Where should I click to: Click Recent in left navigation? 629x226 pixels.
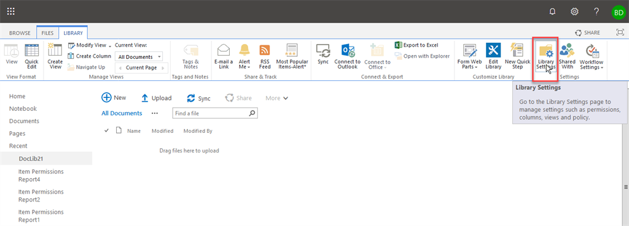click(18, 146)
